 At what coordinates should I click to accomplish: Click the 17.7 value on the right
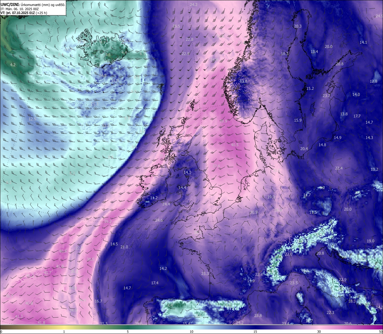click(x=357, y=116)
